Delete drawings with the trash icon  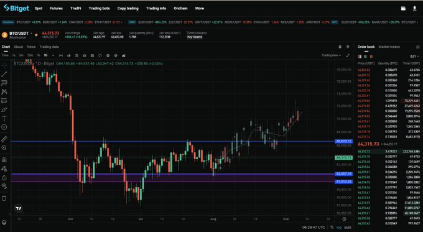pyautogui.click(x=4, y=198)
